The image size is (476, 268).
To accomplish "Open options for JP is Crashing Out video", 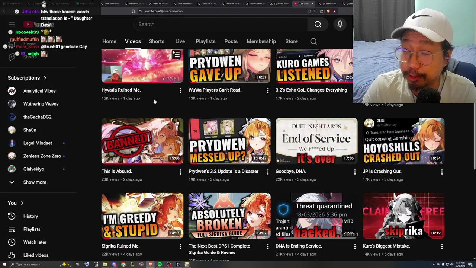I will [442, 172].
